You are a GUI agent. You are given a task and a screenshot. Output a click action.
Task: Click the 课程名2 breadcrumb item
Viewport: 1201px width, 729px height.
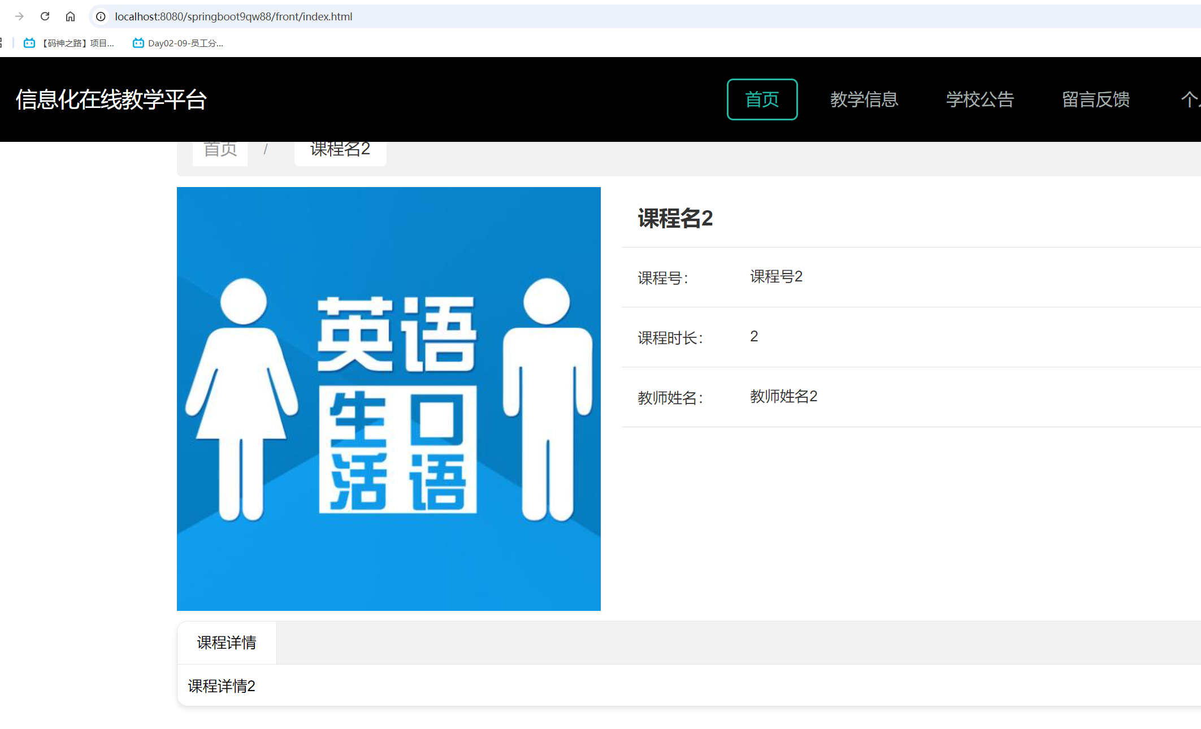point(340,149)
